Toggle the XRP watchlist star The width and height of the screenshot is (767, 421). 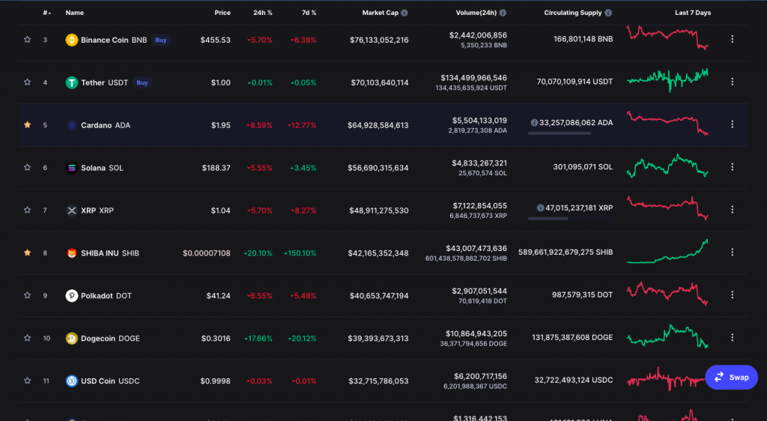click(x=28, y=210)
